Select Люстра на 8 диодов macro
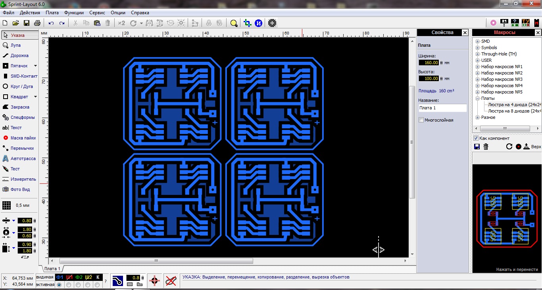This screenshot has width=542, height=290. [514, 111]
